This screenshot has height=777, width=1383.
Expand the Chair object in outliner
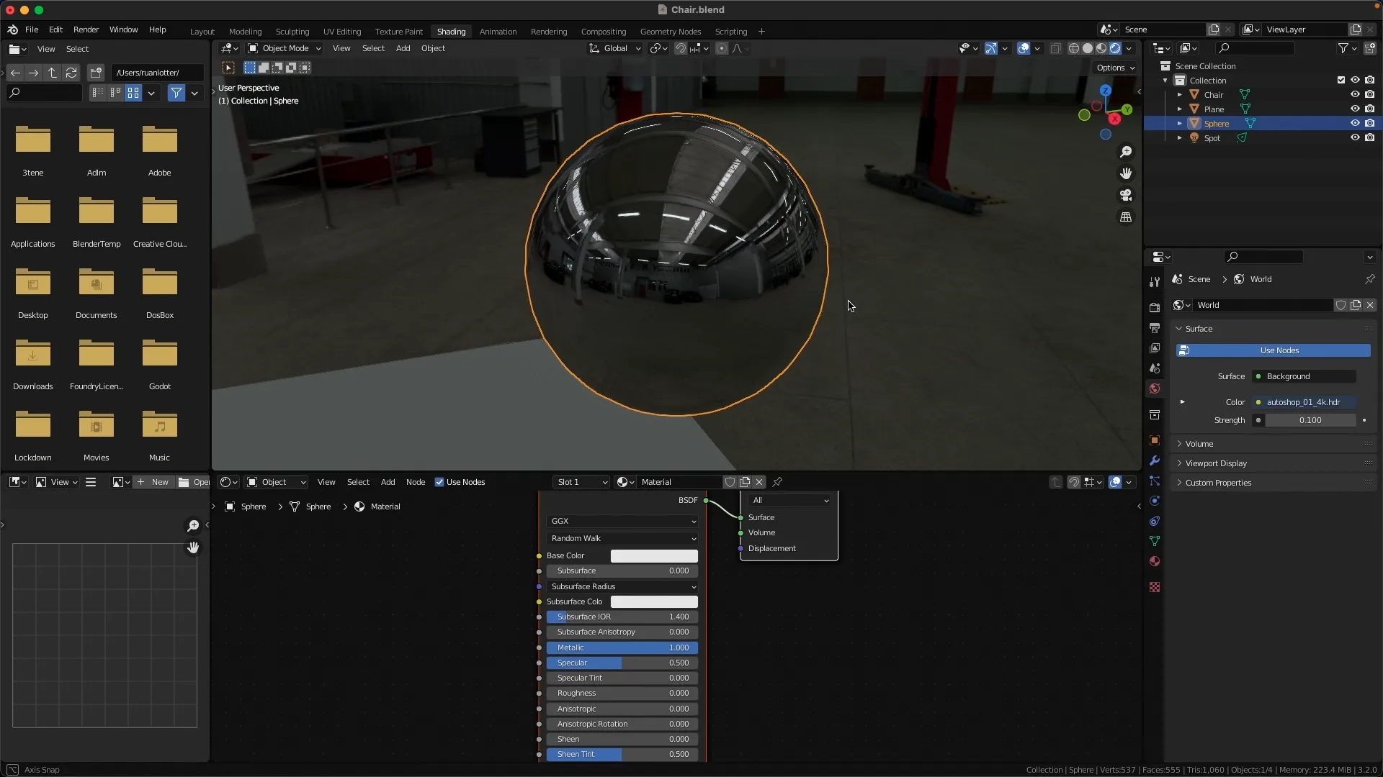pos(1179,95)
